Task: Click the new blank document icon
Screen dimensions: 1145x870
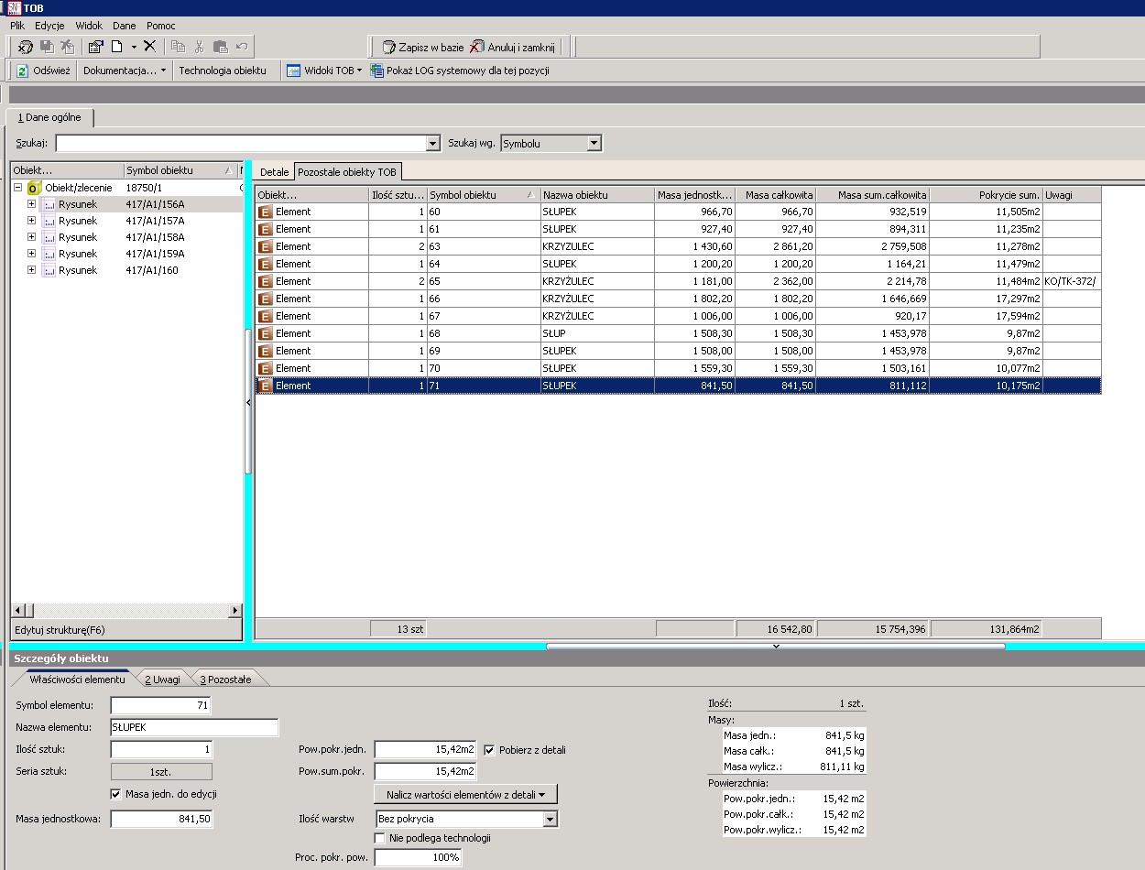Action: coord(117,46)
